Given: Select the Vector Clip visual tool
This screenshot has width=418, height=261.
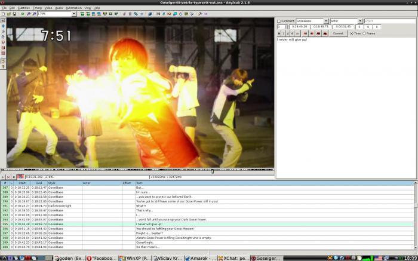Looking at the screenshot, I should [3, 53].
